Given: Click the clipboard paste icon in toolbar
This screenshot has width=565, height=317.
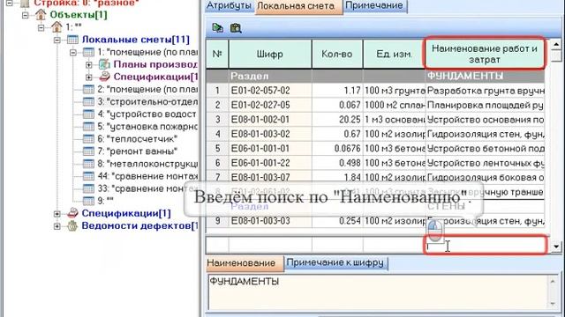Looking at the screenshot, I should 236,27.
